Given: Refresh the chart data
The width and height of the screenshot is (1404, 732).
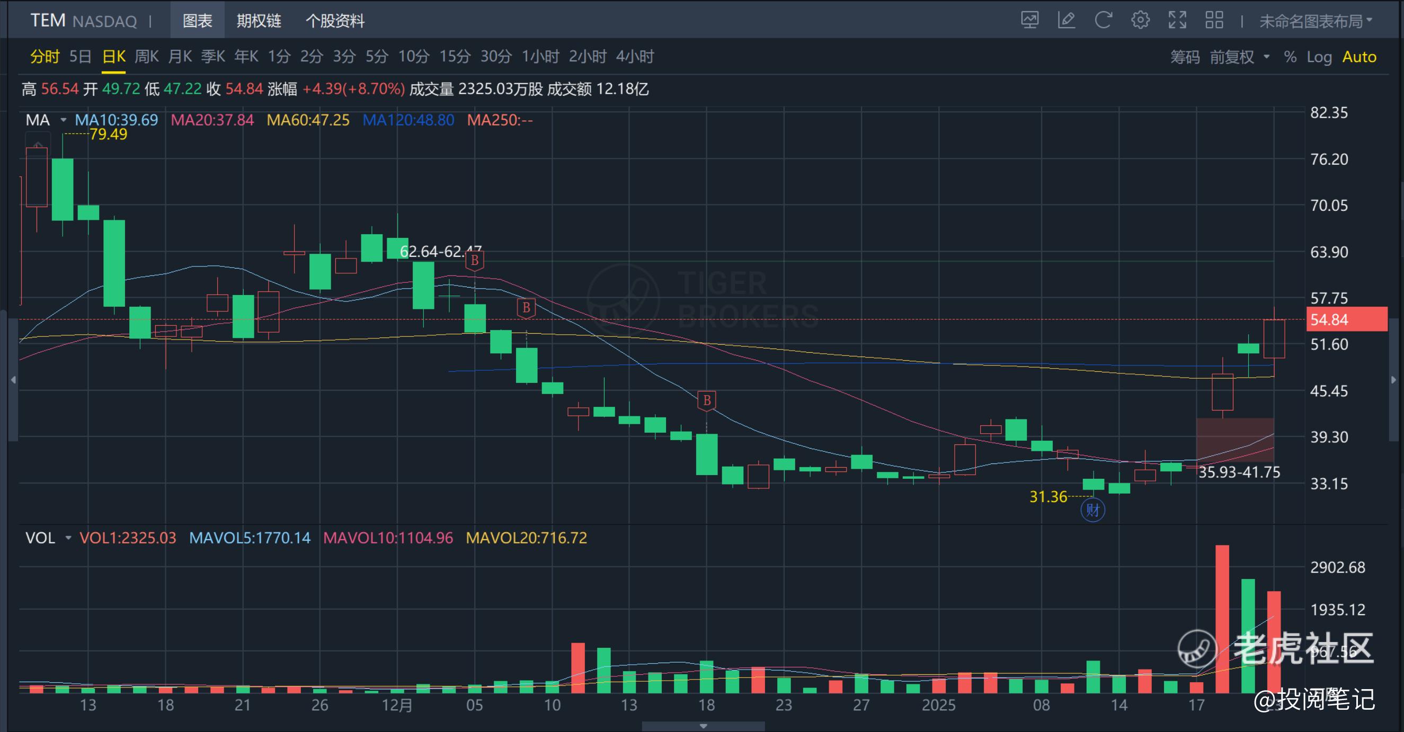Looking at the screenshot, I should (1103, 21).
